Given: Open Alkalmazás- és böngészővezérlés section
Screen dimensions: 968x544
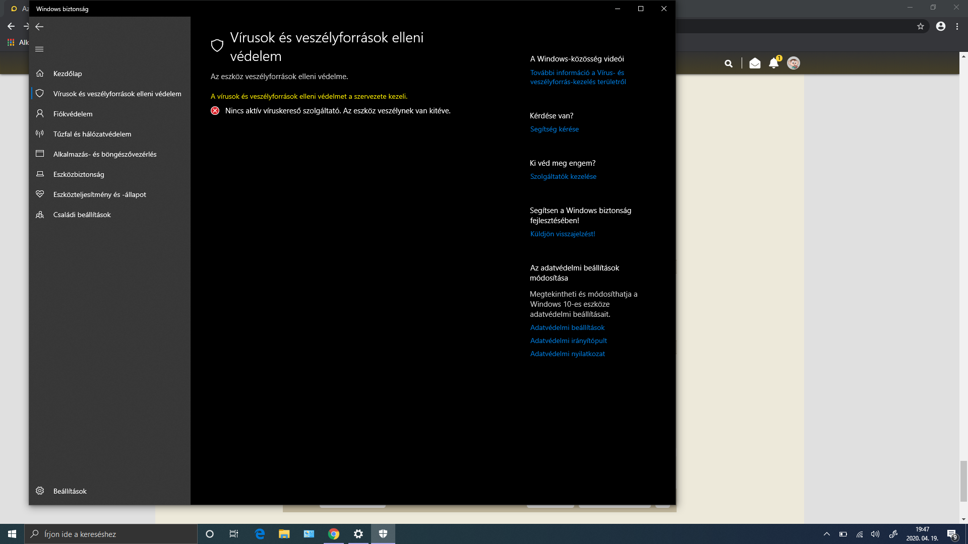Looking at the screenshot, I should tap(110, 154).
